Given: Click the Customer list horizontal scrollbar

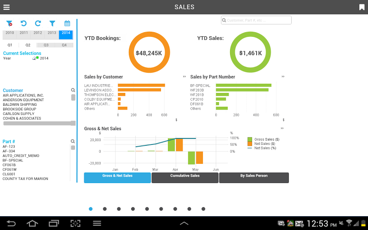Looking at the screenshot, I should tap(39, 123).
